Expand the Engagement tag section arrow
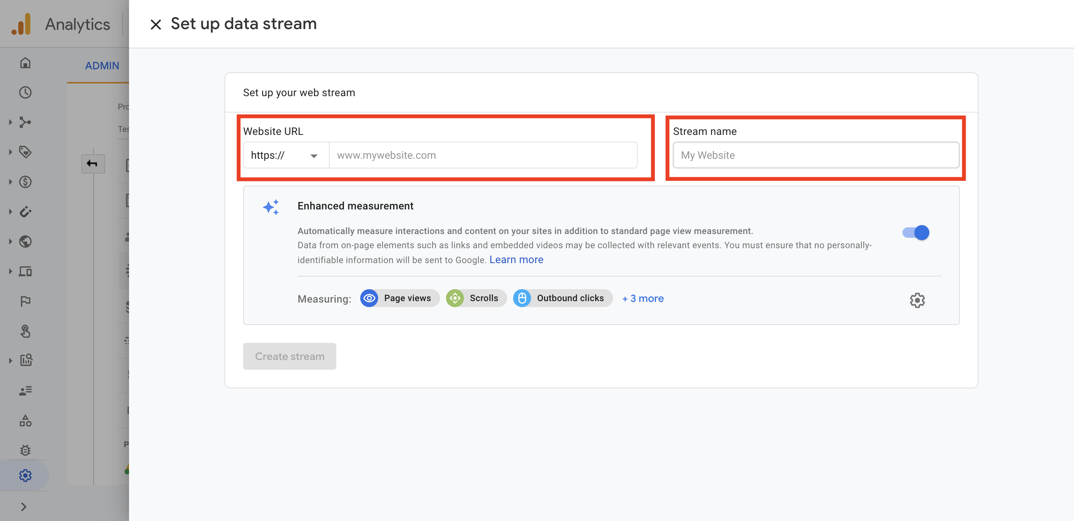Viewport: 1074px width, 521px height. click(10, 152)
